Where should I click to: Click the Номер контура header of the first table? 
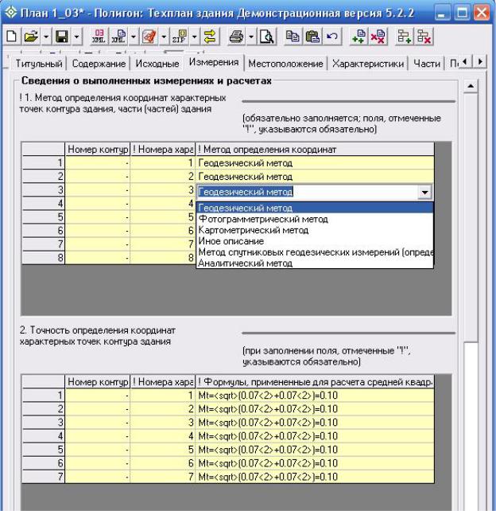98,150
